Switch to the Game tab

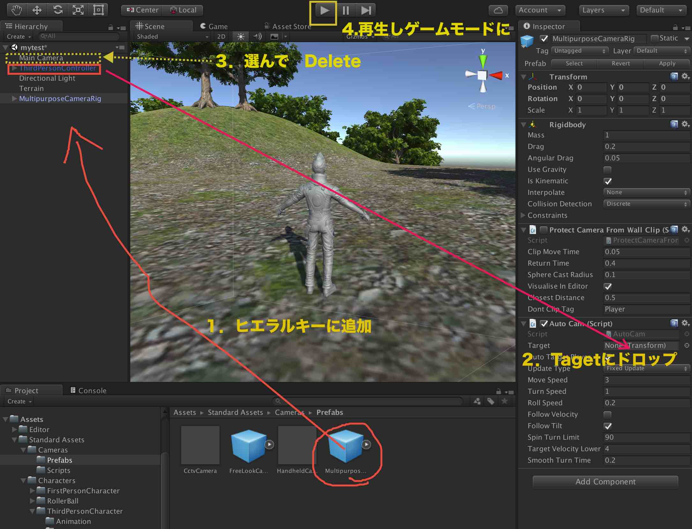(x=214, y=26)
